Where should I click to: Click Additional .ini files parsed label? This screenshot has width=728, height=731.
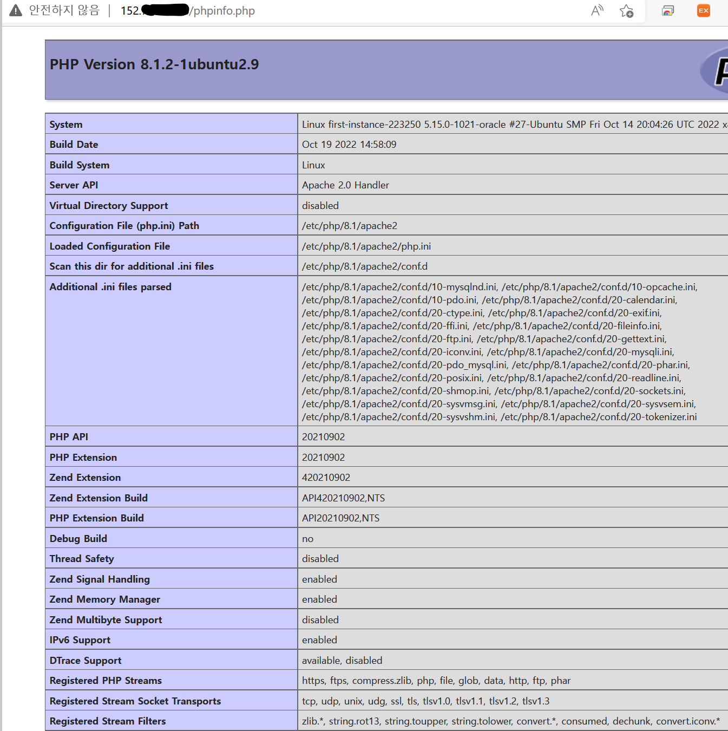[110, 287]
